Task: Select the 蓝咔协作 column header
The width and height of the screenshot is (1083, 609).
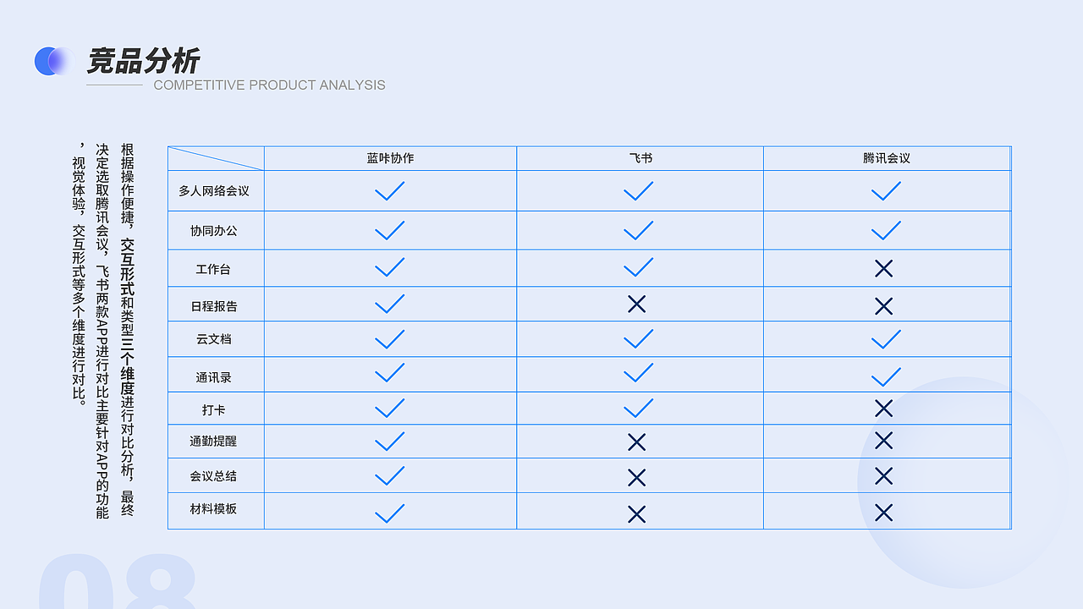Action: (x=390, y=158)
